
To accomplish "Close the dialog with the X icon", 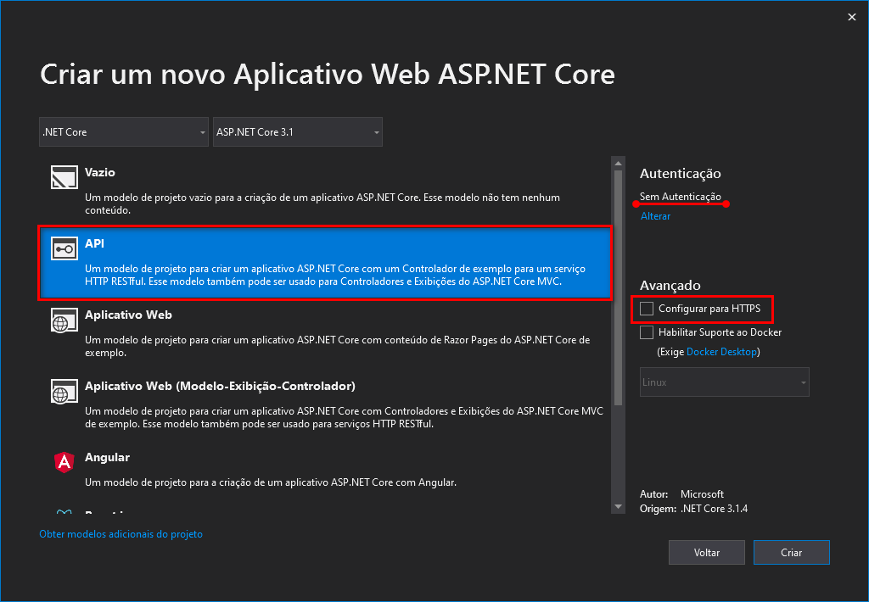I will tap(851, 17).
